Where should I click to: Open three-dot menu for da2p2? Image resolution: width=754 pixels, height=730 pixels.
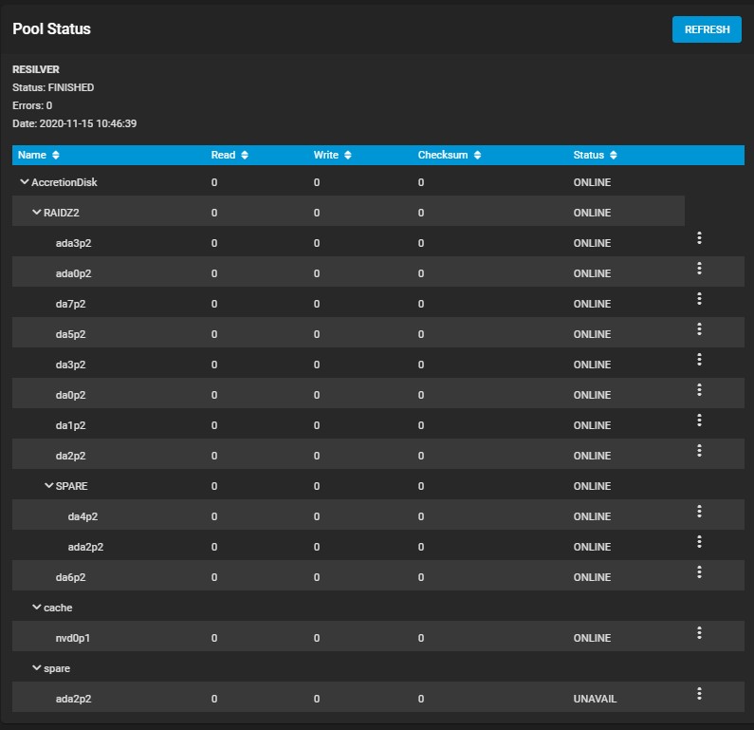699,450
